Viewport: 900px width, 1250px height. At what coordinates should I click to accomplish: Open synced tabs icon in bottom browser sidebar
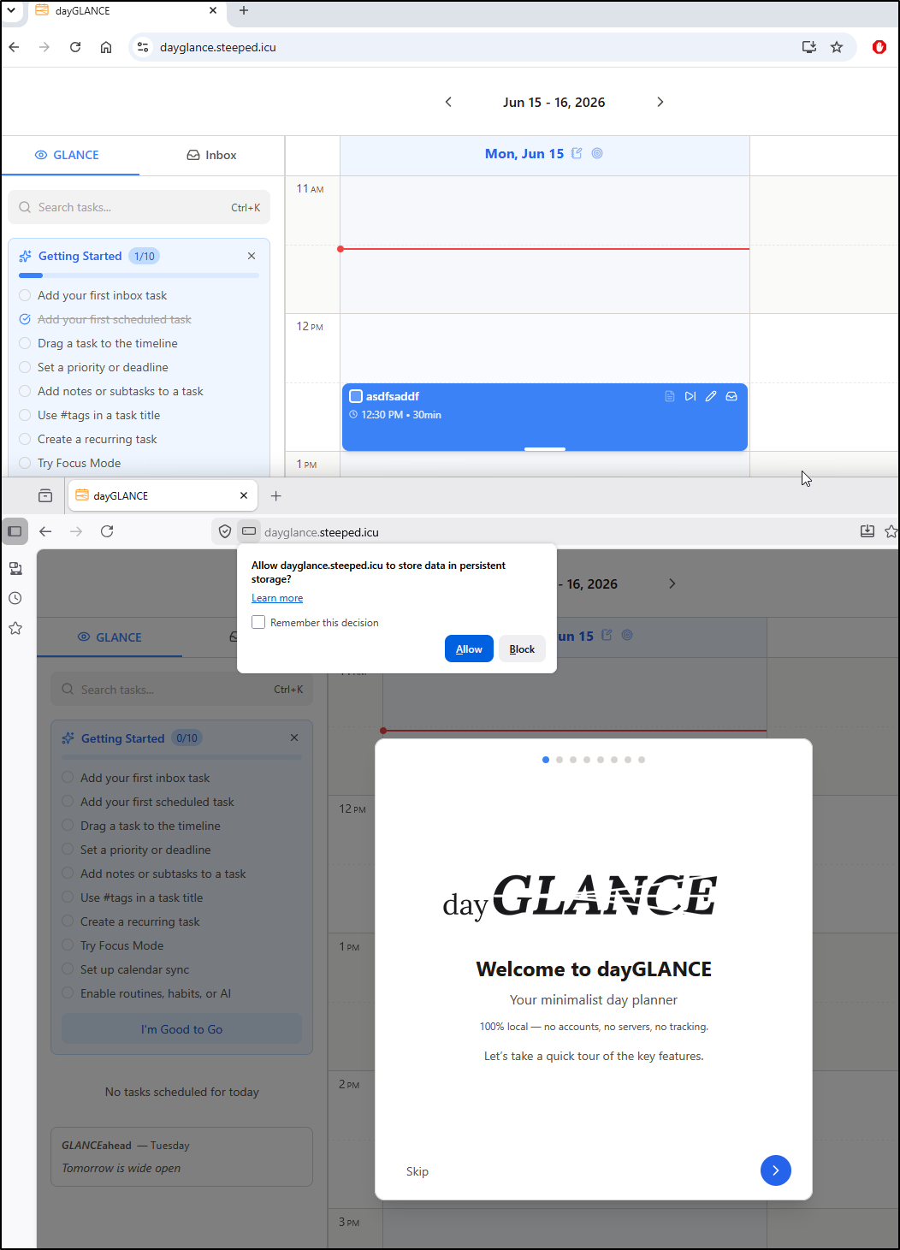pyautogui.click(x=15, y=568)
